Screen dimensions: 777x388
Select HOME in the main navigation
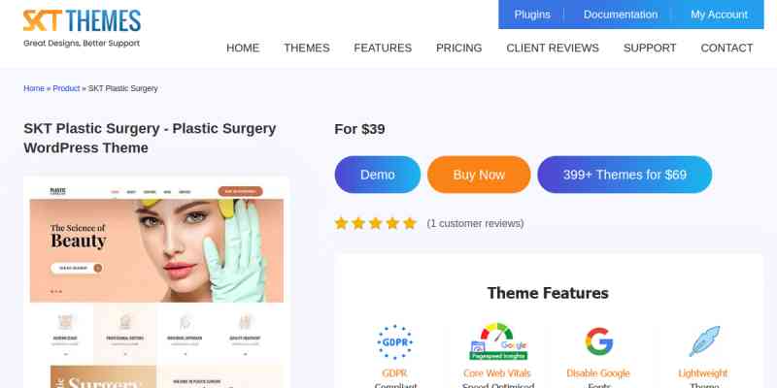(x=243, y=48)
